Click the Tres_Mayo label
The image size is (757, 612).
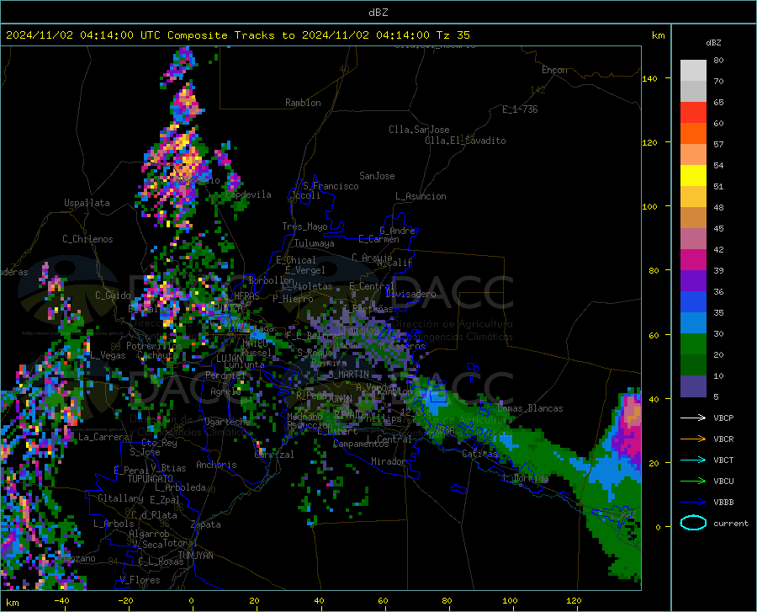click(304, 226)
